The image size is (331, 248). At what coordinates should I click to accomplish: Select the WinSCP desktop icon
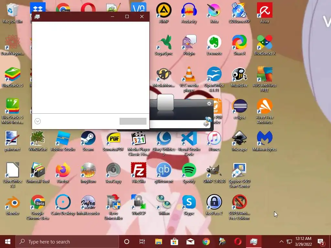138,205
